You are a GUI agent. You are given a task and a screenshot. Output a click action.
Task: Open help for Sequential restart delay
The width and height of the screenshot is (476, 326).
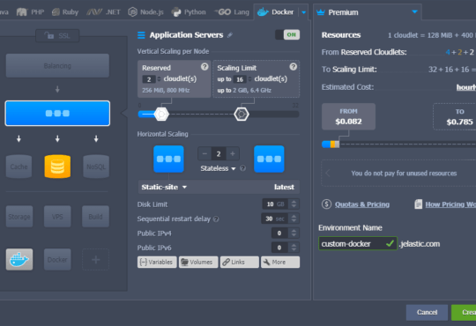pos(216,219)
